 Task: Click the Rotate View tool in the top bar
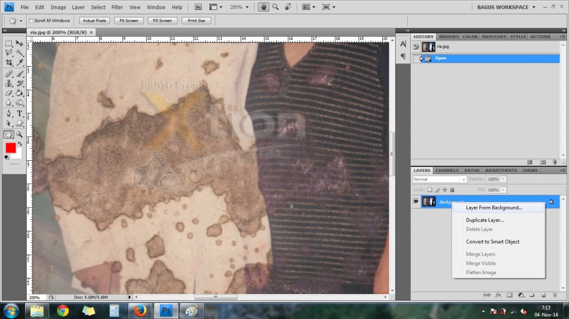(288, 7)
